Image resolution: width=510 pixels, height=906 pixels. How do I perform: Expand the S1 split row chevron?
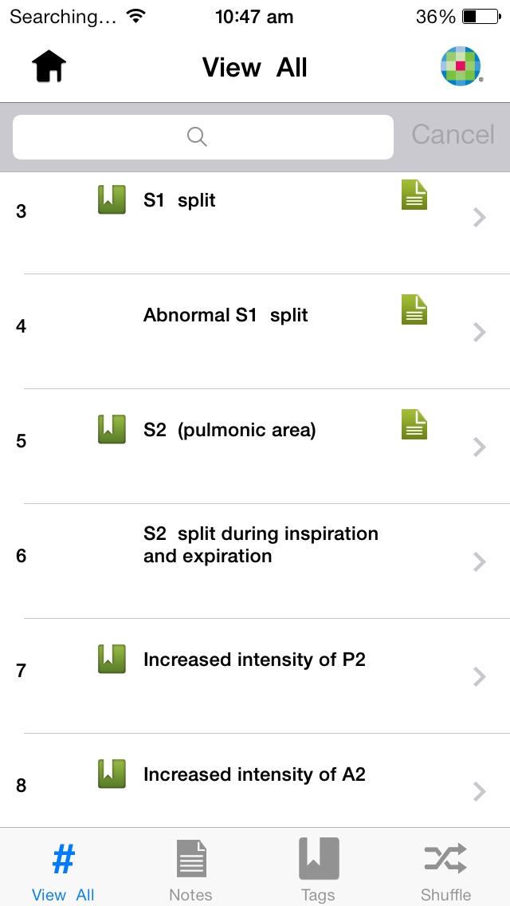pyautogui.click(x=479, y=217)
